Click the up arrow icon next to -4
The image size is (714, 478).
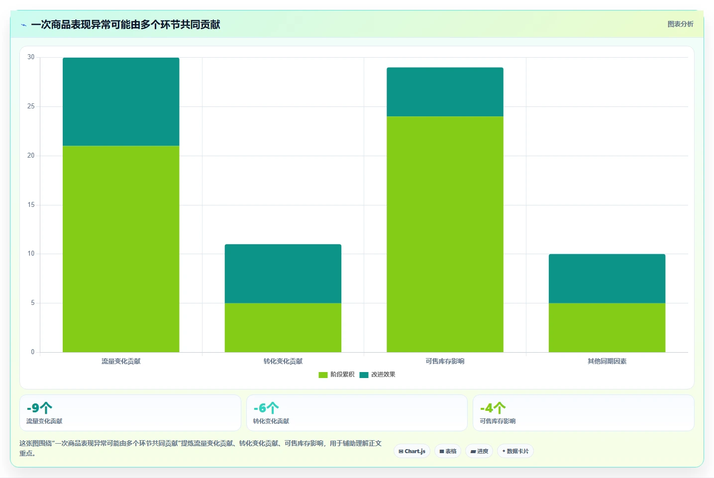coord(500,408)
